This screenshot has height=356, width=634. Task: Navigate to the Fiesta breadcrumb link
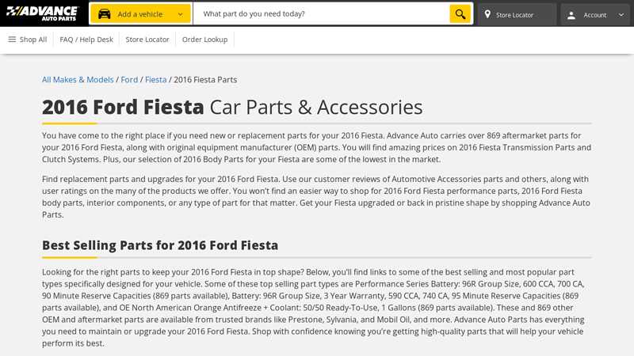click(x=155, y=80)
